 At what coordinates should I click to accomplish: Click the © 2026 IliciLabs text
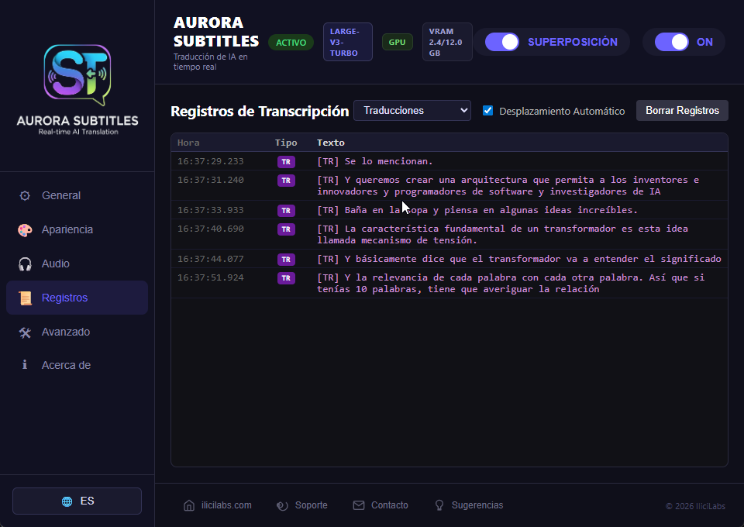695,506
